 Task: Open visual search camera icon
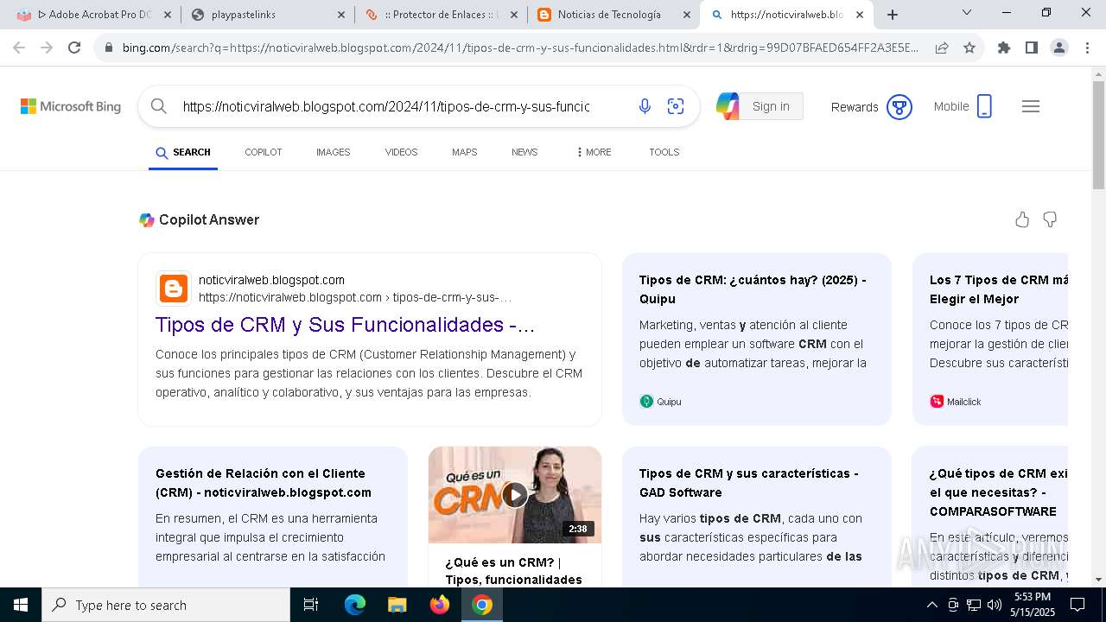point(676,106)
